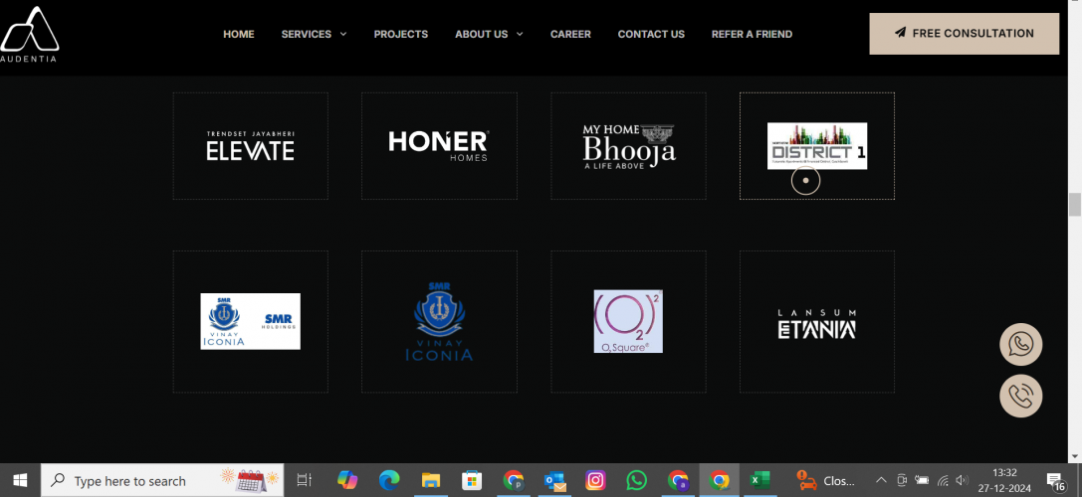Open the District 1 project logo
1082x497 pixels.
pyautogui.click(x=817, y=145)
